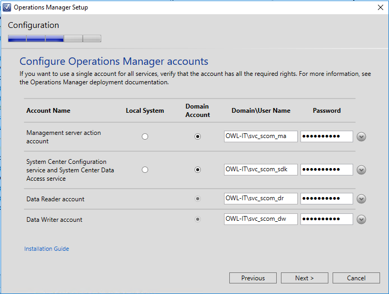Click the password field for Data Writer account
This screenshot has height=294, width=389.
pos(327,219)
